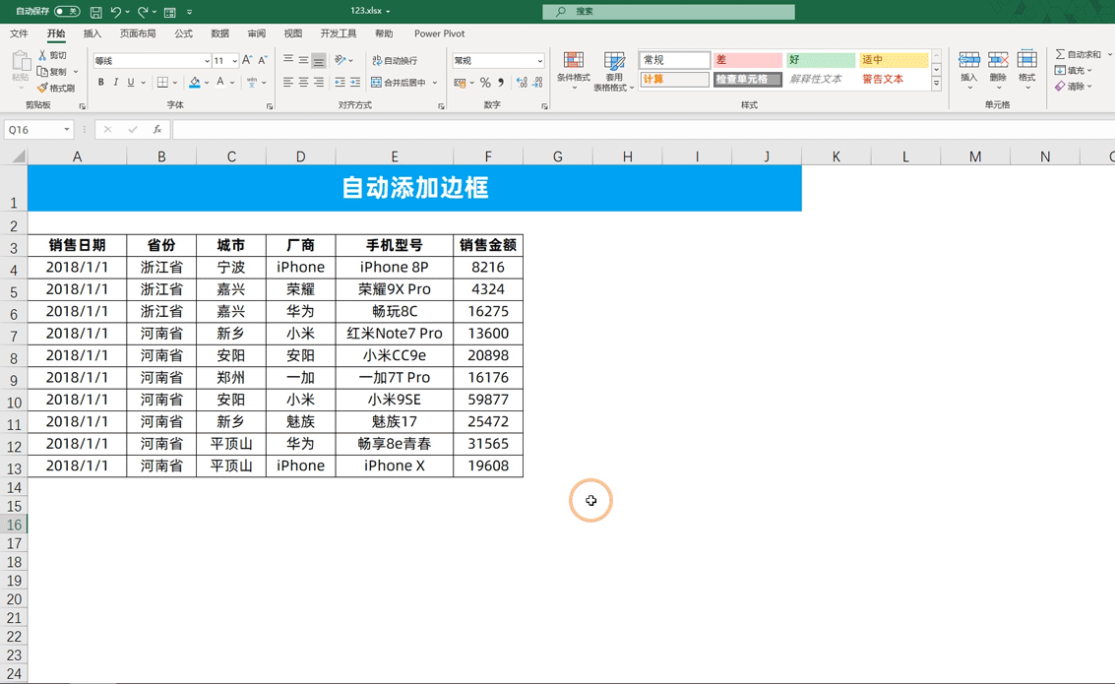Screen dimensions: 1115x684
Task: Click the decrease indent icon
Action: tap(340, 83)
